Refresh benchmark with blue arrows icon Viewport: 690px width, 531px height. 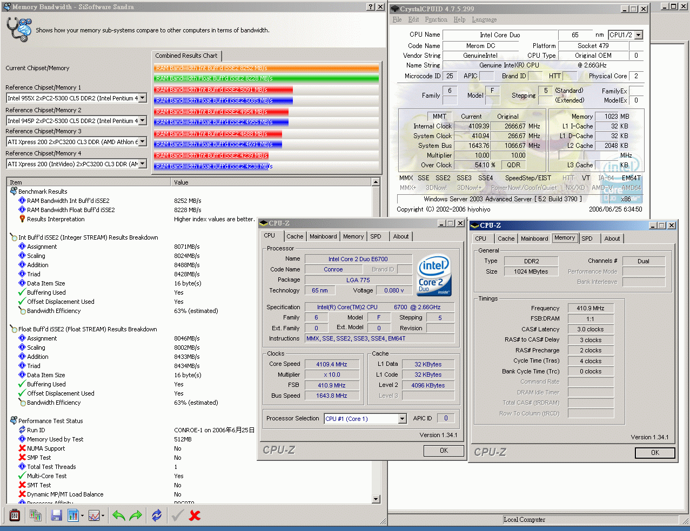click(157, 515)
